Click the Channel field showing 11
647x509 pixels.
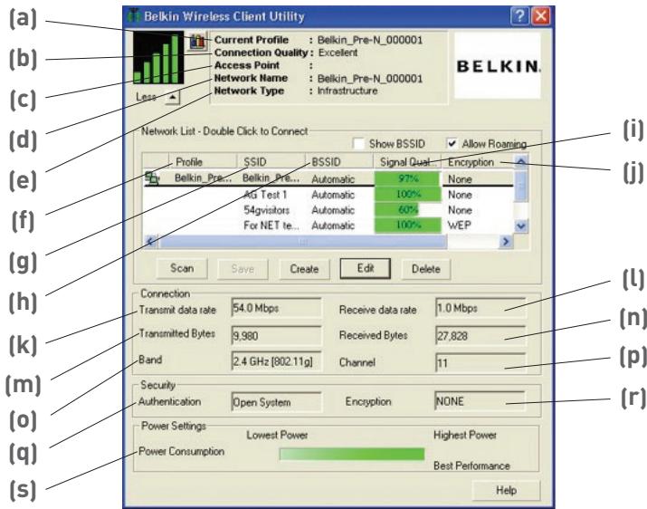pos(480,363)
